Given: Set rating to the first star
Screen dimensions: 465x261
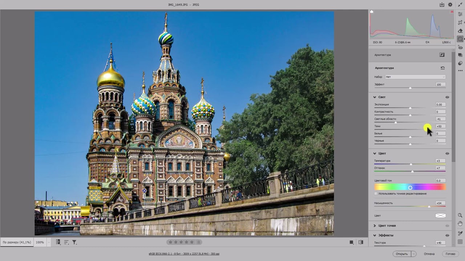Looking at the screenshot, I should pos(170,242).
